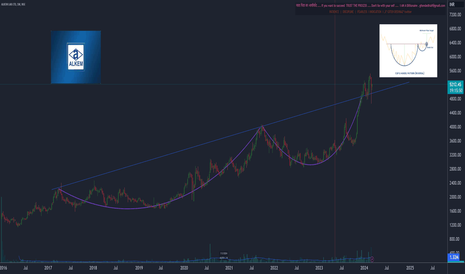465x274 pixels.
Task: Click the 2400.00 price axis label
Action: (x=455, y=183)
